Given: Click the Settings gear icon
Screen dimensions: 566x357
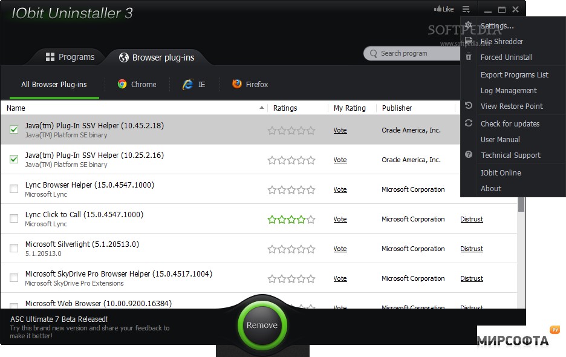Looking at the screenshot, I should coord(469,25).
